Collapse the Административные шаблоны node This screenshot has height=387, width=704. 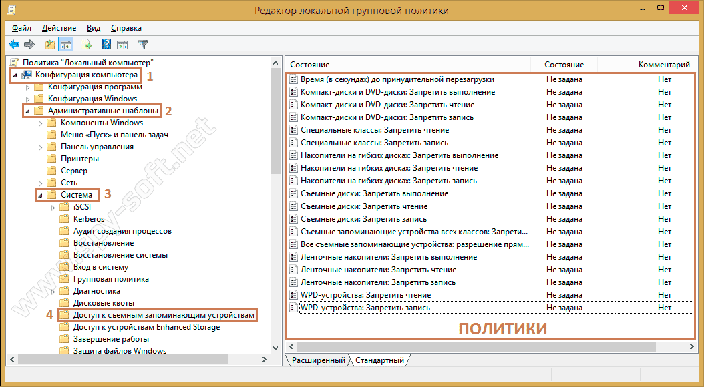point(27,111)
